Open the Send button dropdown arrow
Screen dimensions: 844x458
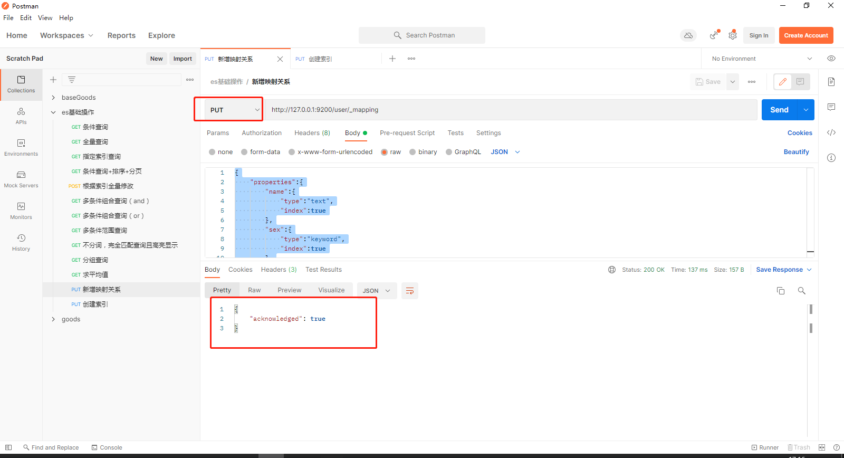coord(806,110)
